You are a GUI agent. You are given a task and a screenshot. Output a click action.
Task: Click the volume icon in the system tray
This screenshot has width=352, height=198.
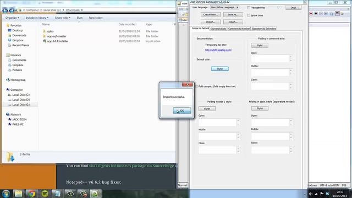(x=311, y=194)
